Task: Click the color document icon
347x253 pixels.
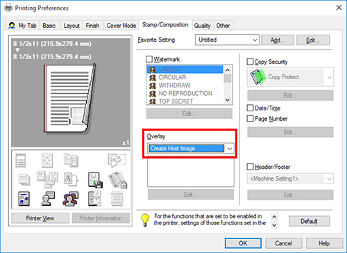Action: coord(24,199)
